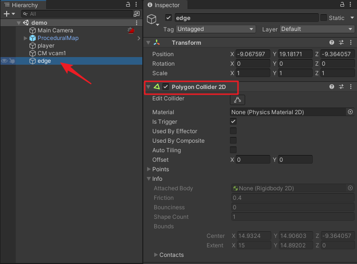Viewport: 357px width, 264px height.
Task: Open the GameObject icon picker in Inspector
Action: pos(153,20)
